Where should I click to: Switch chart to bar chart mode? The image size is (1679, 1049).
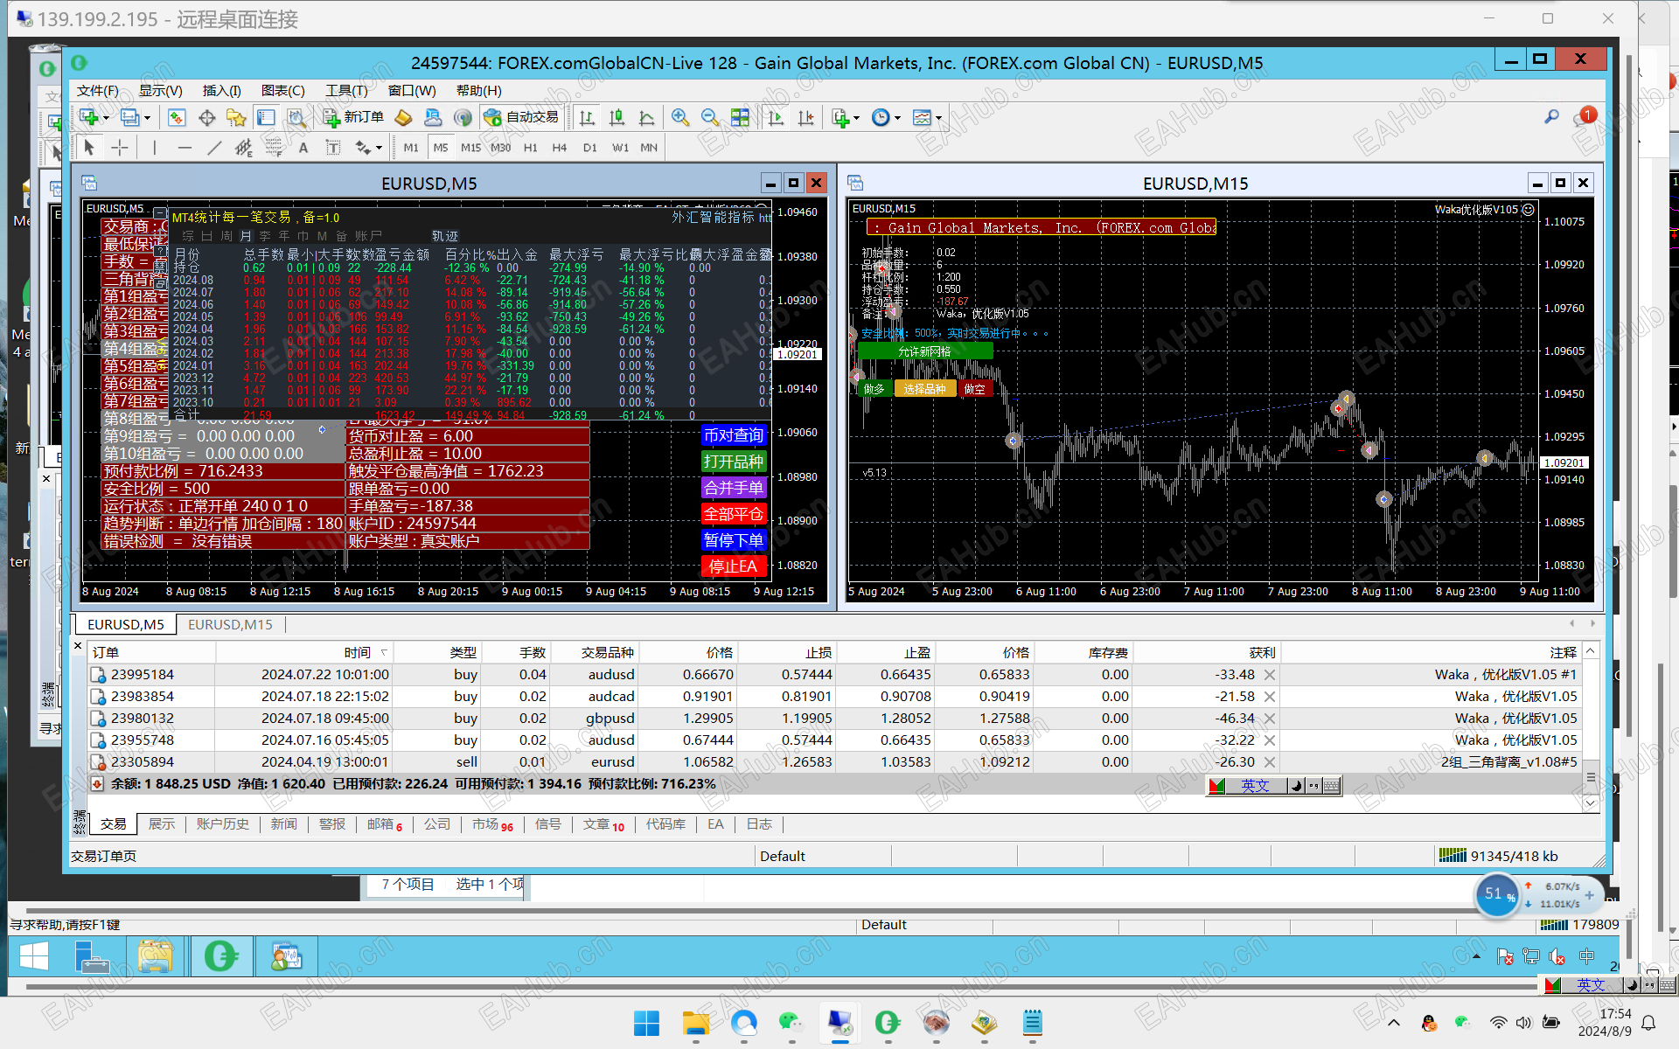click(587, 117)
